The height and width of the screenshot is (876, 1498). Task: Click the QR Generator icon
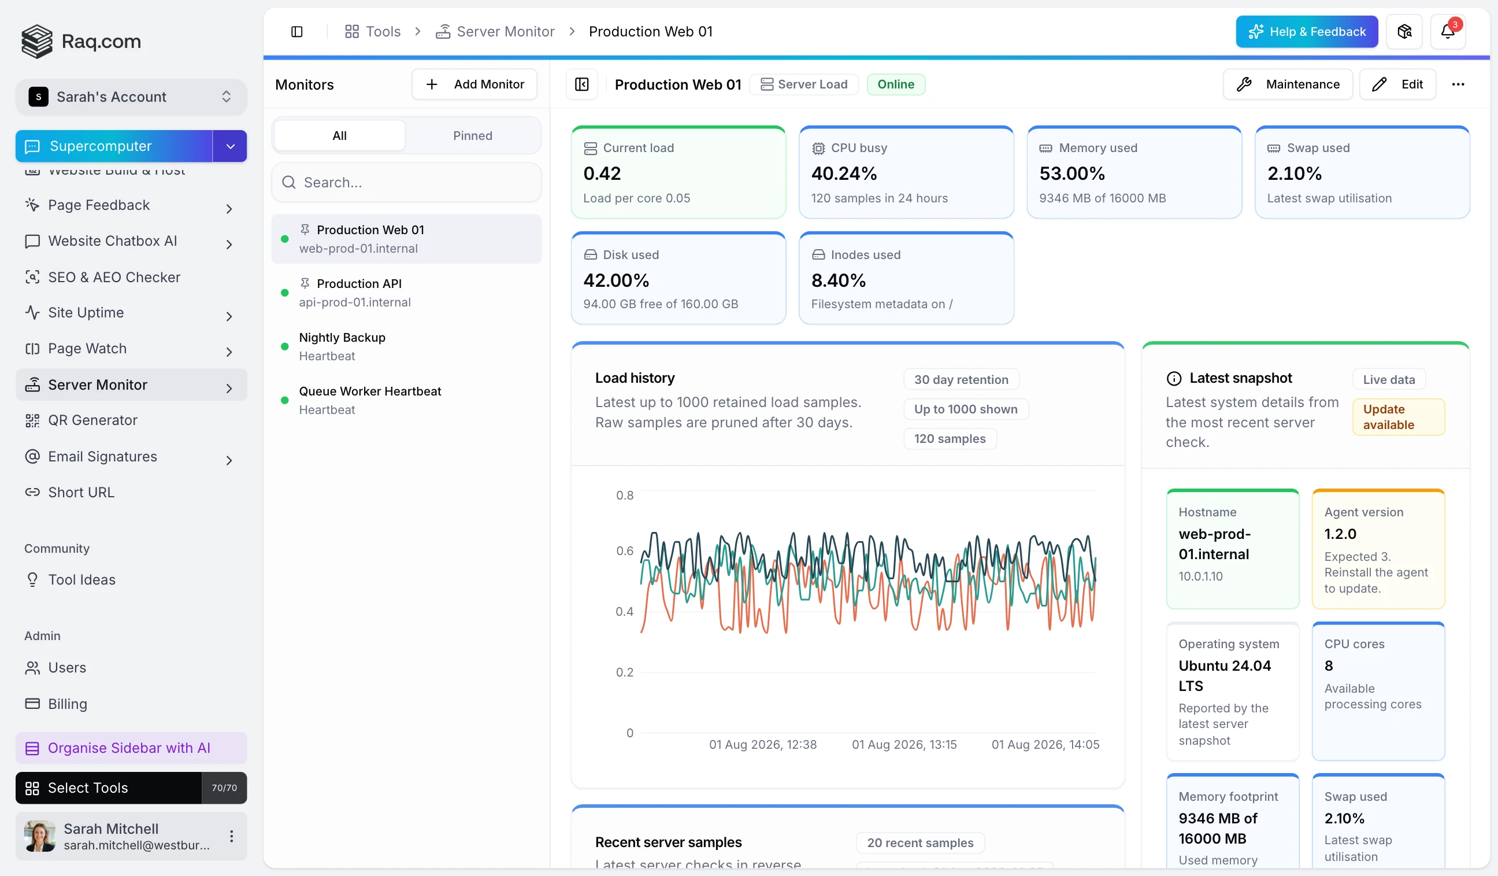(x=32, y=420)
